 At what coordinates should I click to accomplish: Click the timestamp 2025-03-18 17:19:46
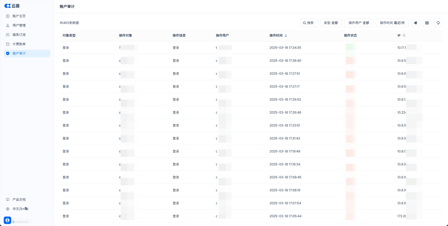(285, 151)
